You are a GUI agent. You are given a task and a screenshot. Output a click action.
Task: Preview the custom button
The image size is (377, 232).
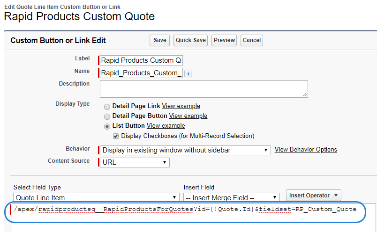tap(224, 40)
